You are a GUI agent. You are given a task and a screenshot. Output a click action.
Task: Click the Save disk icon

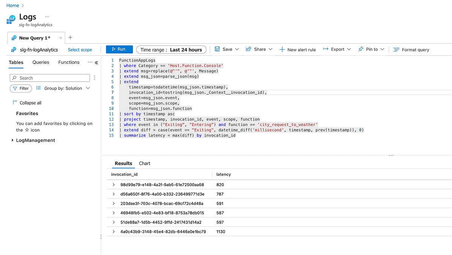pyautogui.click(x=217, y=49)
